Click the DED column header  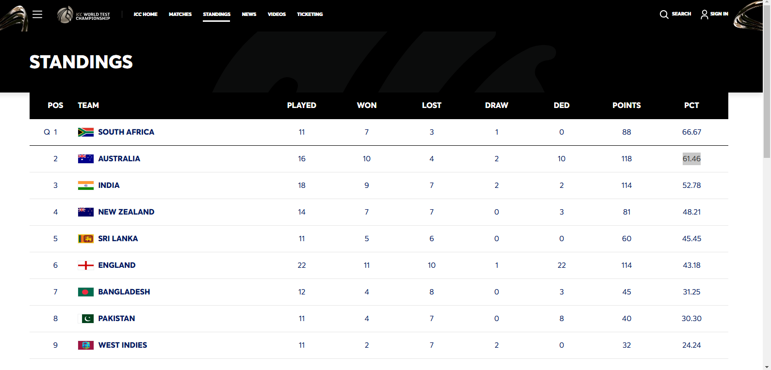tap(561, 106)
